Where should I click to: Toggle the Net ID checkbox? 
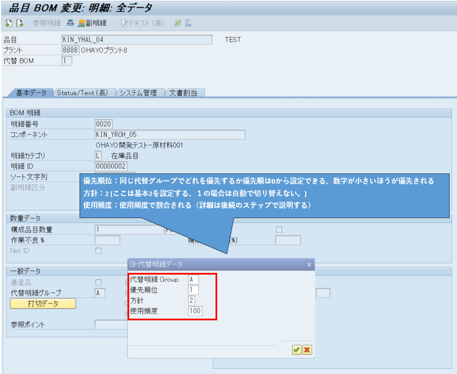99,250
